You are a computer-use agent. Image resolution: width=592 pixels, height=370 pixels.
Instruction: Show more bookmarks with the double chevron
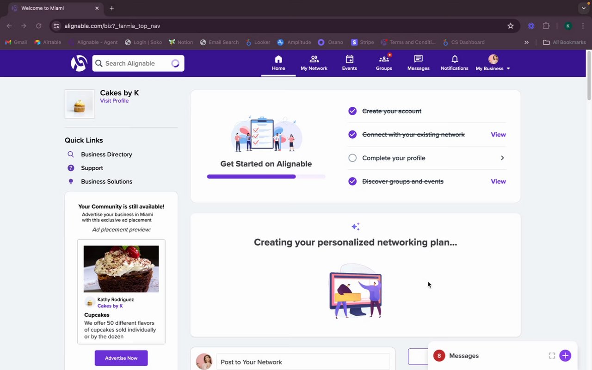[x=526, y=42]
